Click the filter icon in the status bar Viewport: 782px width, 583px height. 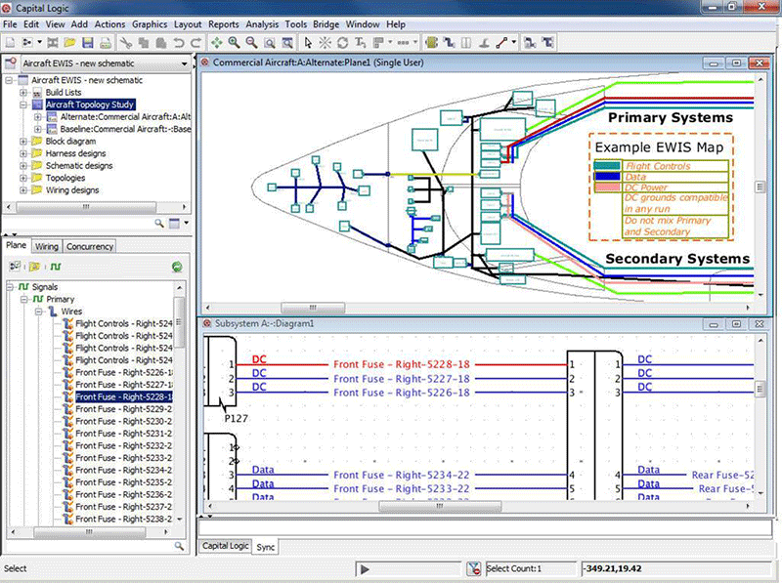click(473, 568)
